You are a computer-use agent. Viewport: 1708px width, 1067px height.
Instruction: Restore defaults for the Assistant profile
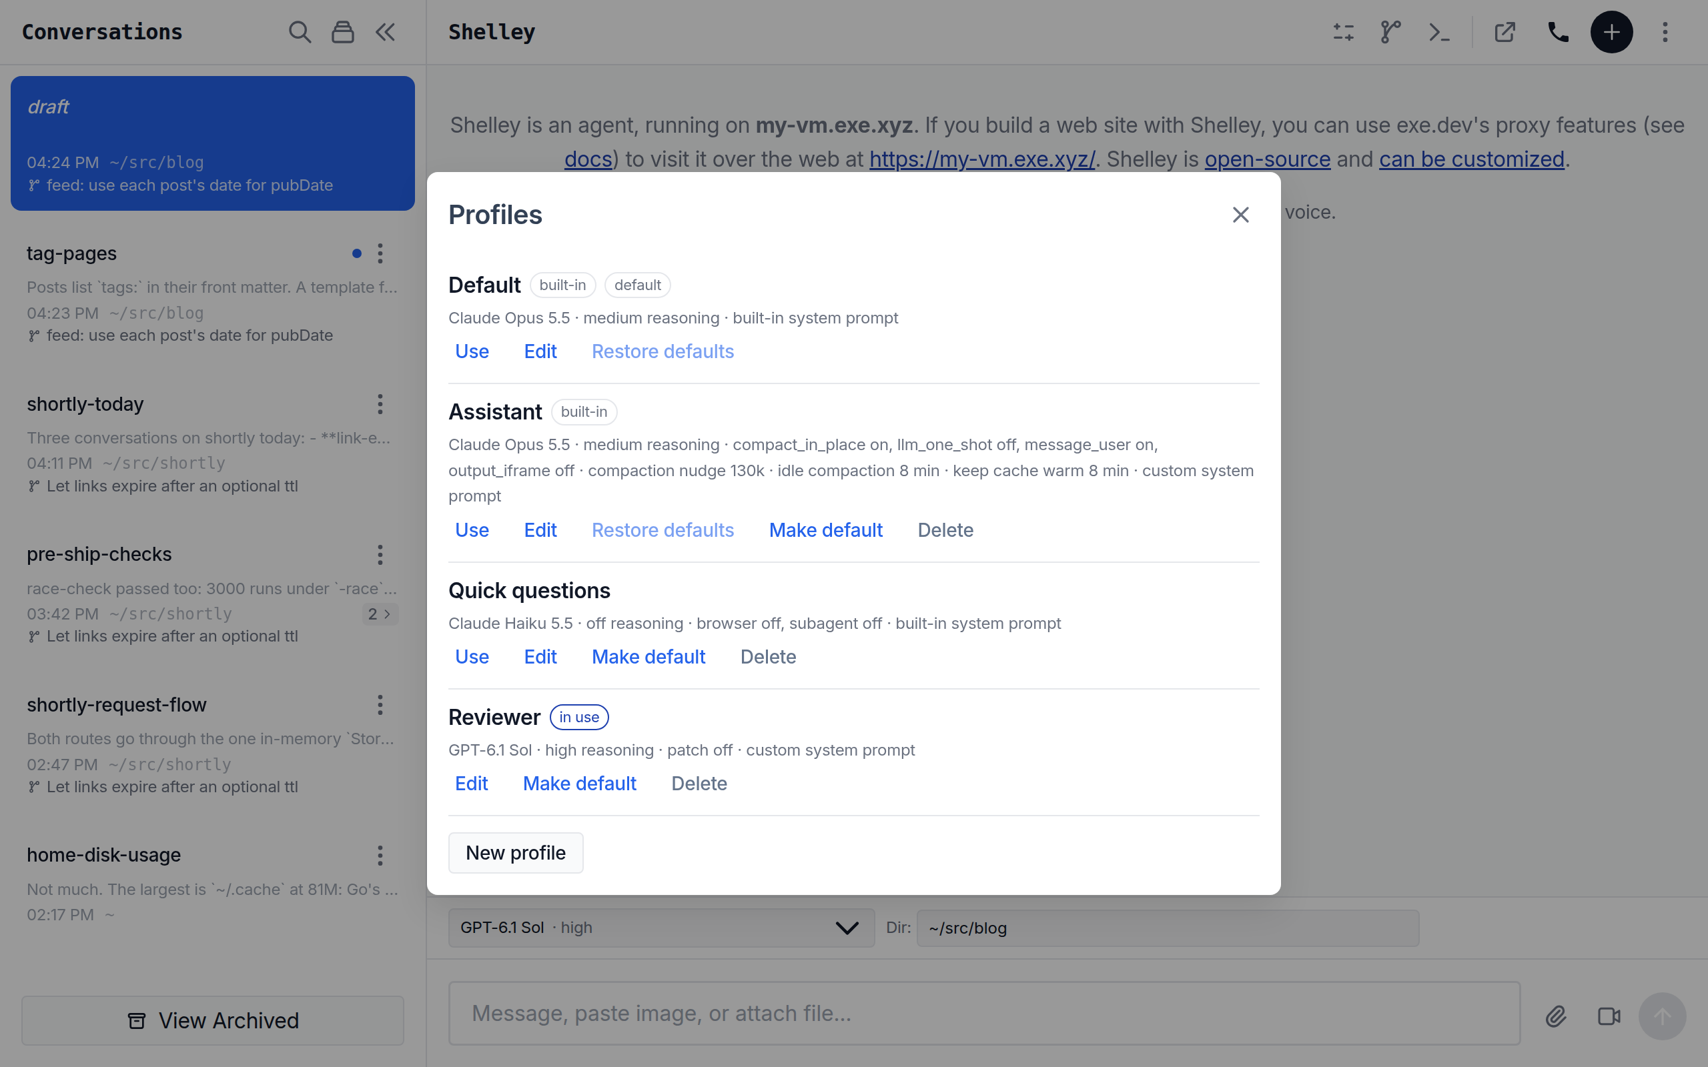coord(663,530)
